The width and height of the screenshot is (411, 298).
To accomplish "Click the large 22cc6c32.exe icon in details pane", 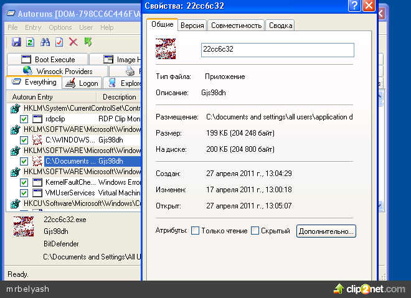I will coord(24,226).
